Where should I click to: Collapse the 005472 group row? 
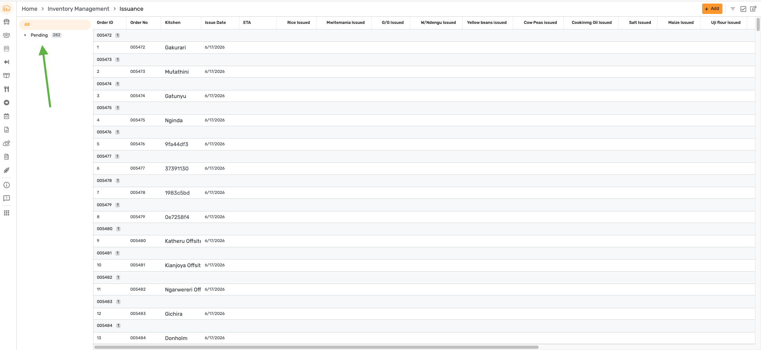[x=424, y=35]
